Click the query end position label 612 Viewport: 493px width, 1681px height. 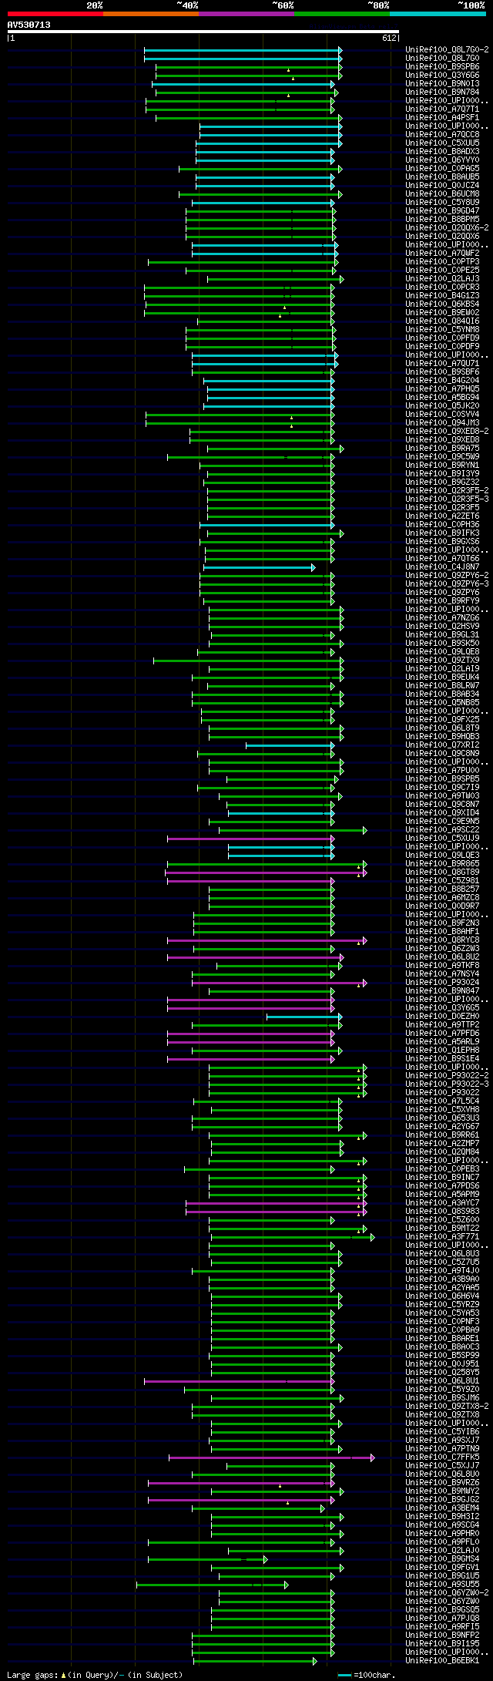tap(388, 38)
